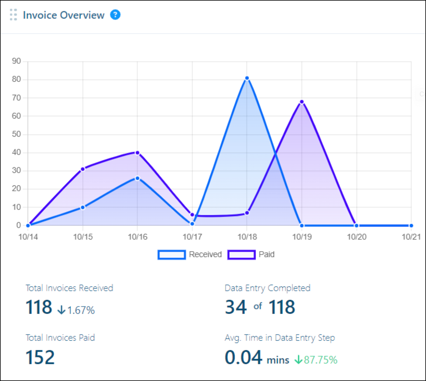
Task: Click the Total Invoices Paid value 152
Action: [x=40, y=358]
